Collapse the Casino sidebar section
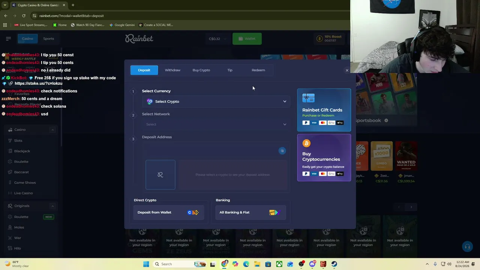This screenshot has width=480, height=270. point(52,130)
